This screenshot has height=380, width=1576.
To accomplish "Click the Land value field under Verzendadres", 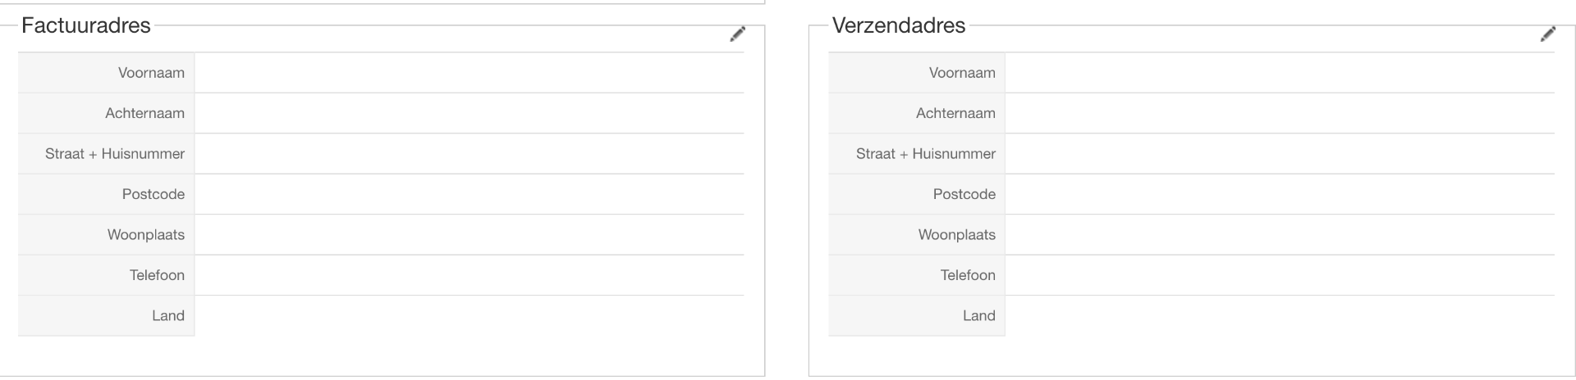I will coord(1280,315).
